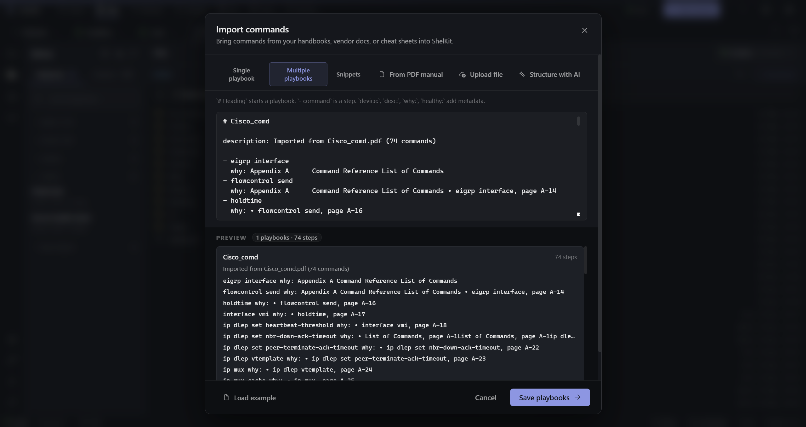Switch to Single playbook tab
This screenshot has width=806, height=427.
click(241, 74)
